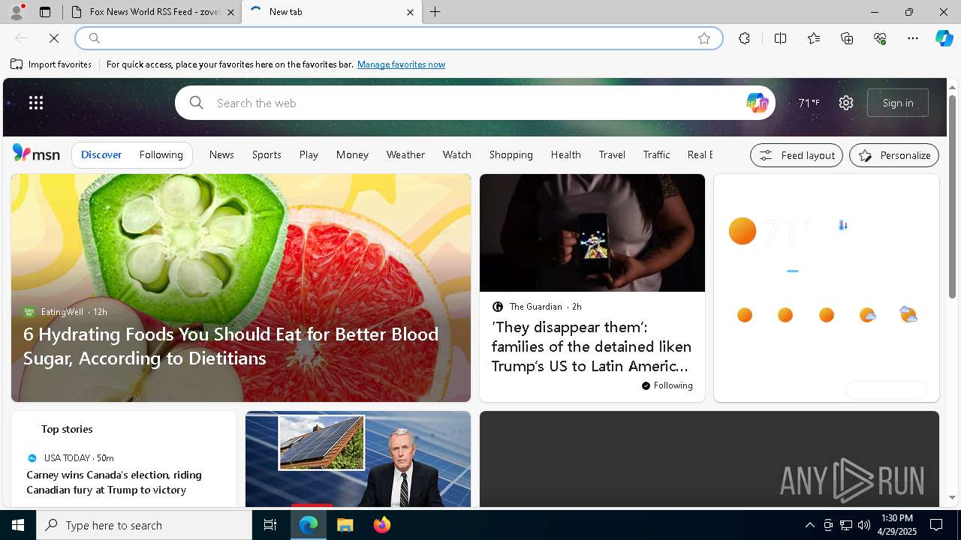
Task: Close the Fox News World RSS Feed tab
Action: click(230, 12)
